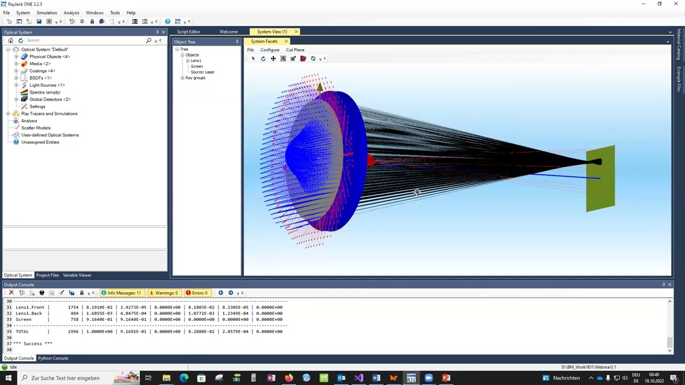Expand Lens1 in Object Tree
The image size is (685, 385).
(188, 60)
